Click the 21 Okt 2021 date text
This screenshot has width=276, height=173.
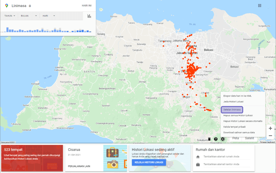(74, 155)
